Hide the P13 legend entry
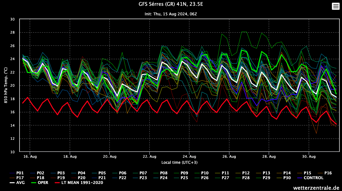Viewport: 342px width, 191px height. 263,173
